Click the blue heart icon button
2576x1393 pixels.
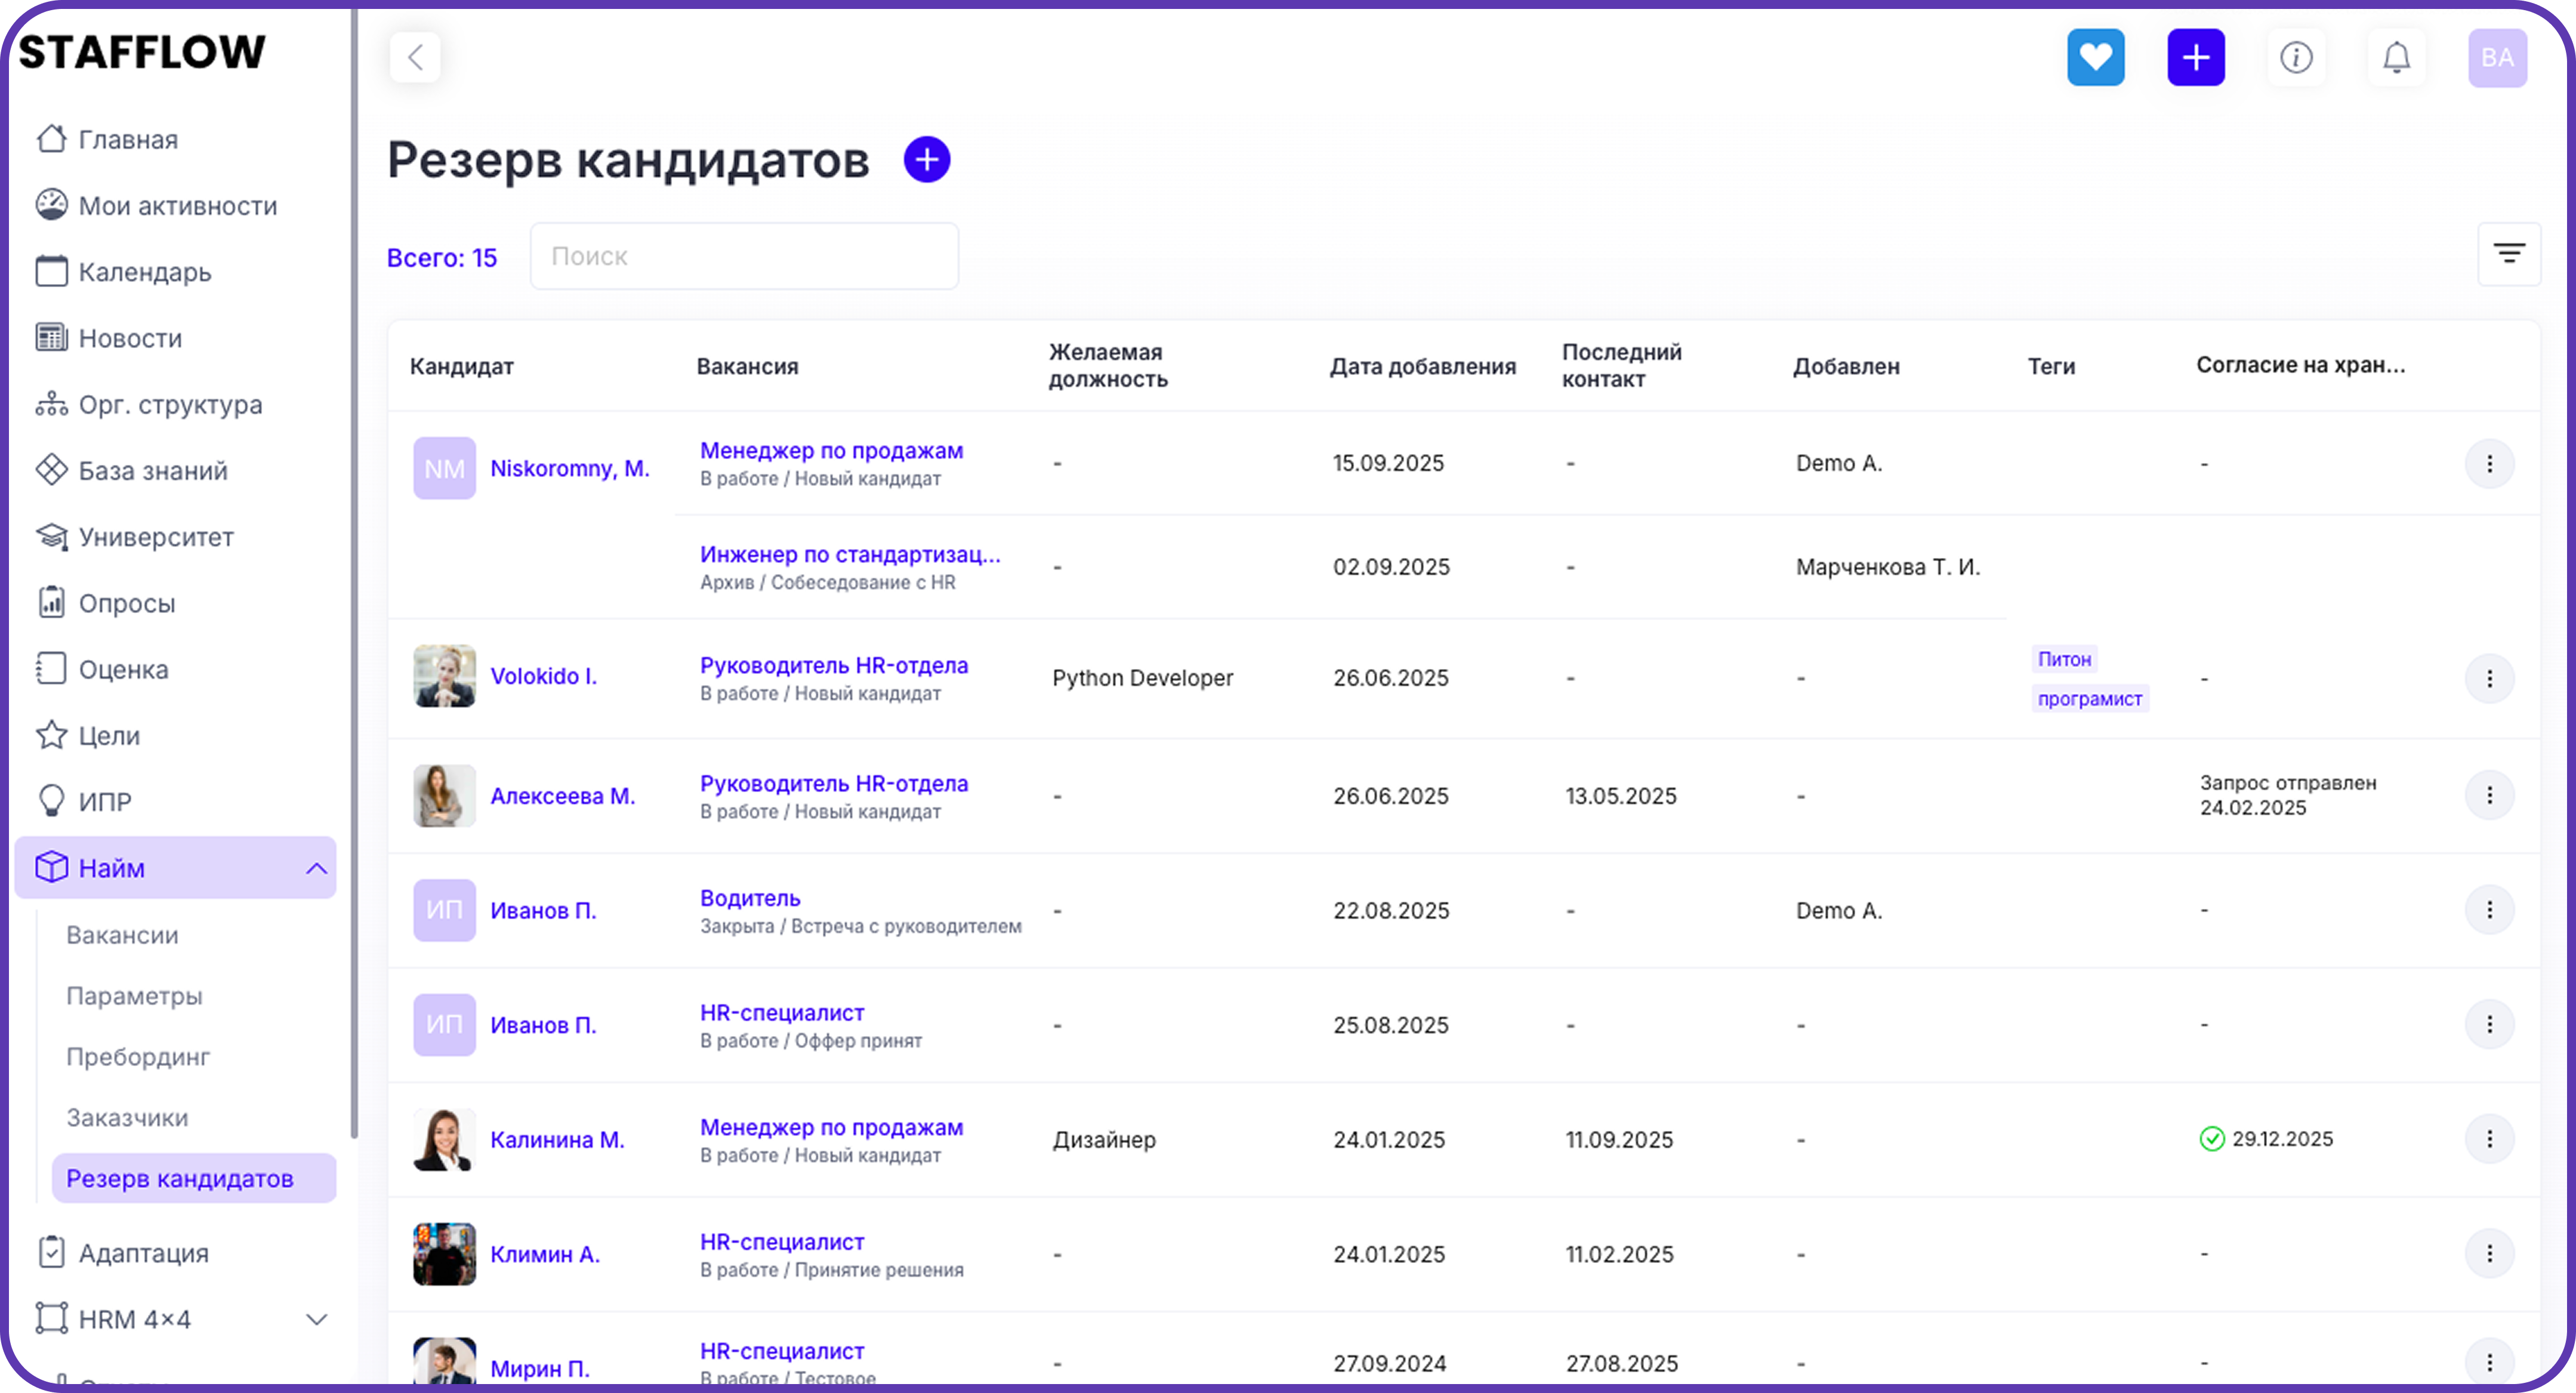coord(2095,57)
